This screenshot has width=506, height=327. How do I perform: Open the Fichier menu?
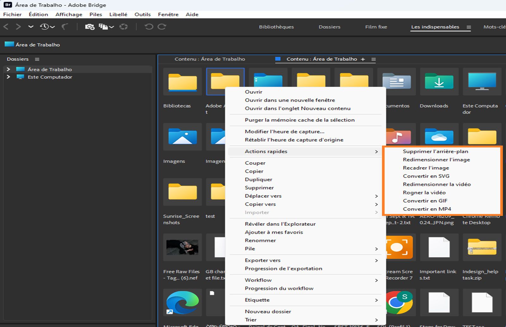(x=12, y=14)
